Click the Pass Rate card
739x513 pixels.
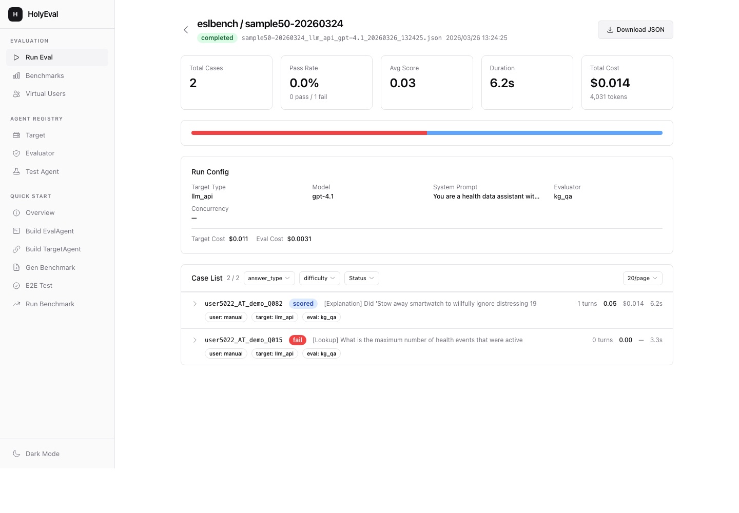pos(326,83)
